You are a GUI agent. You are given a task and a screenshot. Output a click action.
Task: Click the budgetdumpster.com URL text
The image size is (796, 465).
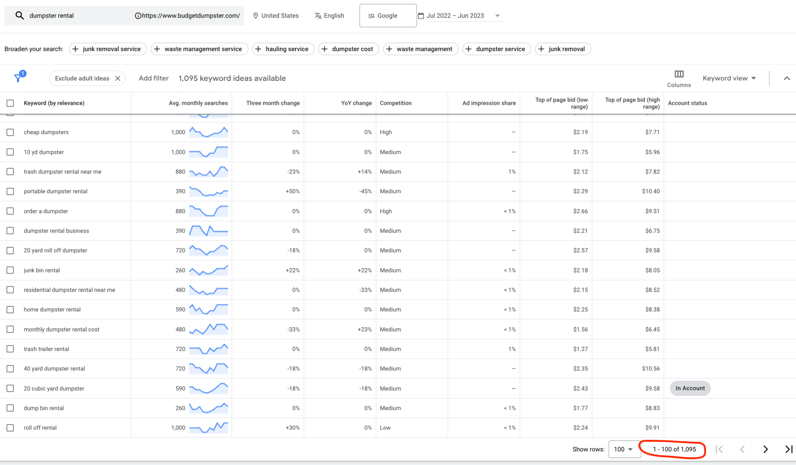tap(191, 16)
